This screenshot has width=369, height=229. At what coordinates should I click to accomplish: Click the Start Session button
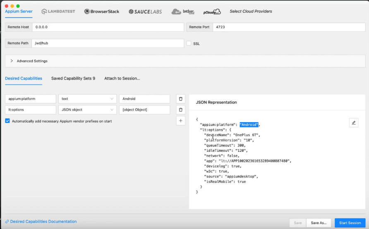click(350, 223)
